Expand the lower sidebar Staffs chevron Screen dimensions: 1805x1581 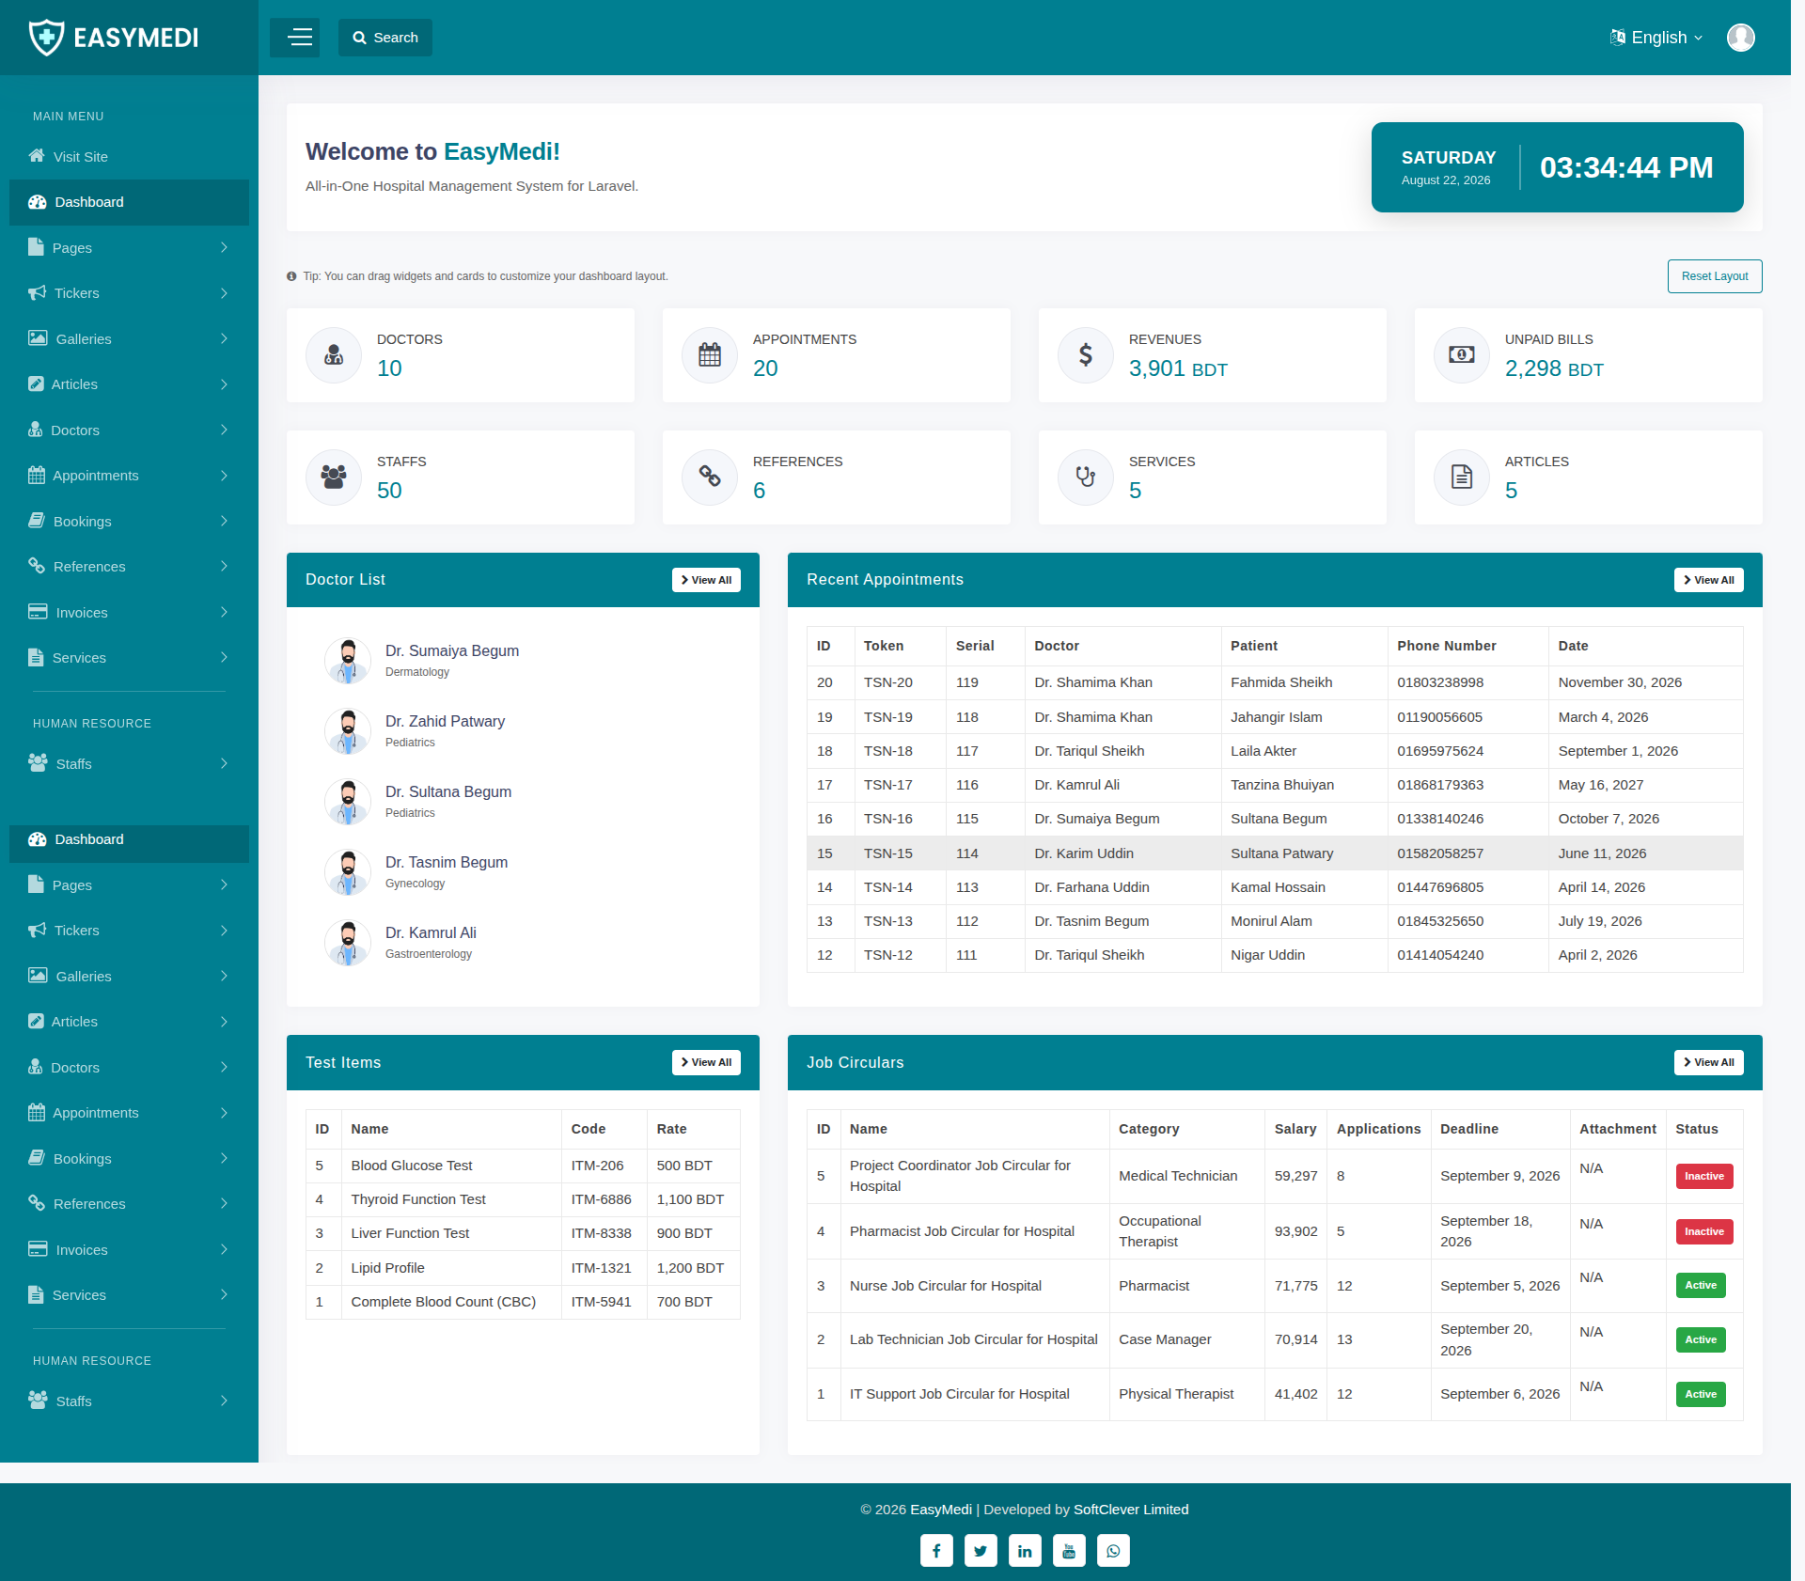[224, 1401]
